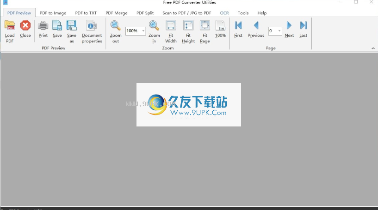Go to Next page
Screen dimensions: 378x210
pos(289,25)
